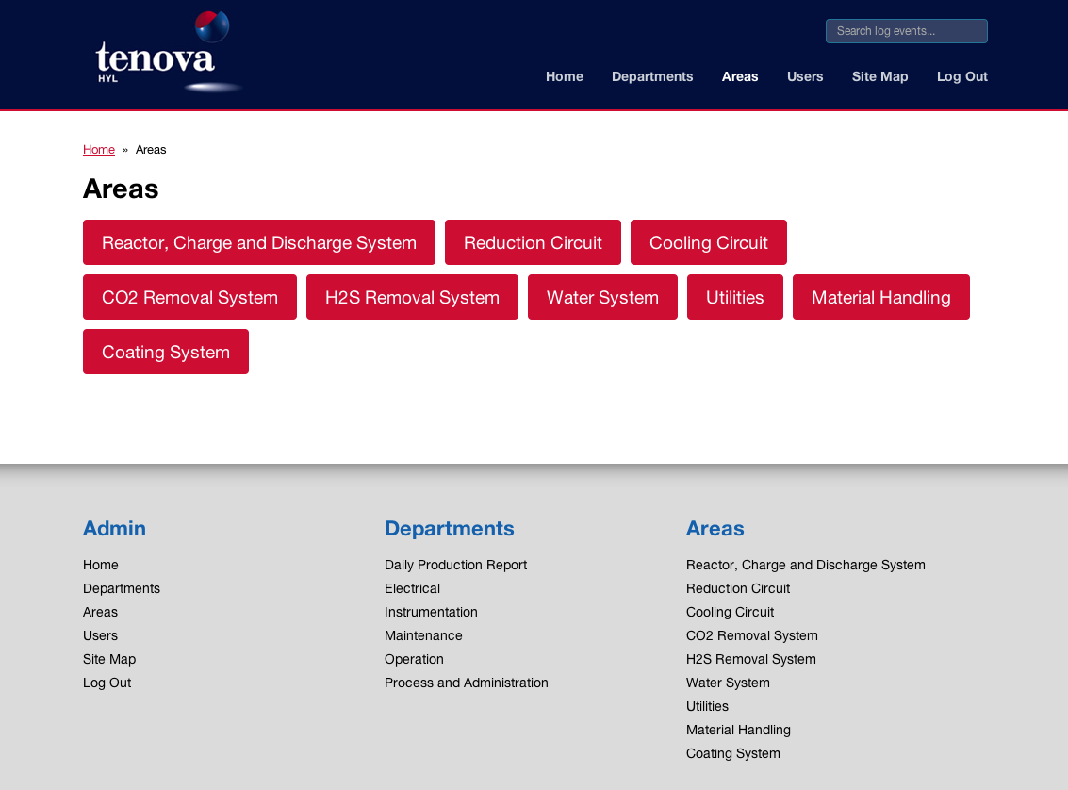
Task: Open Home in the top navigation
Action: [564, 77]
